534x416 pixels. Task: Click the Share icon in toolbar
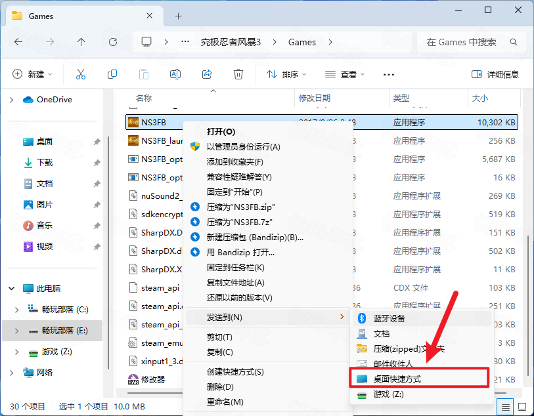click(207, 74)
